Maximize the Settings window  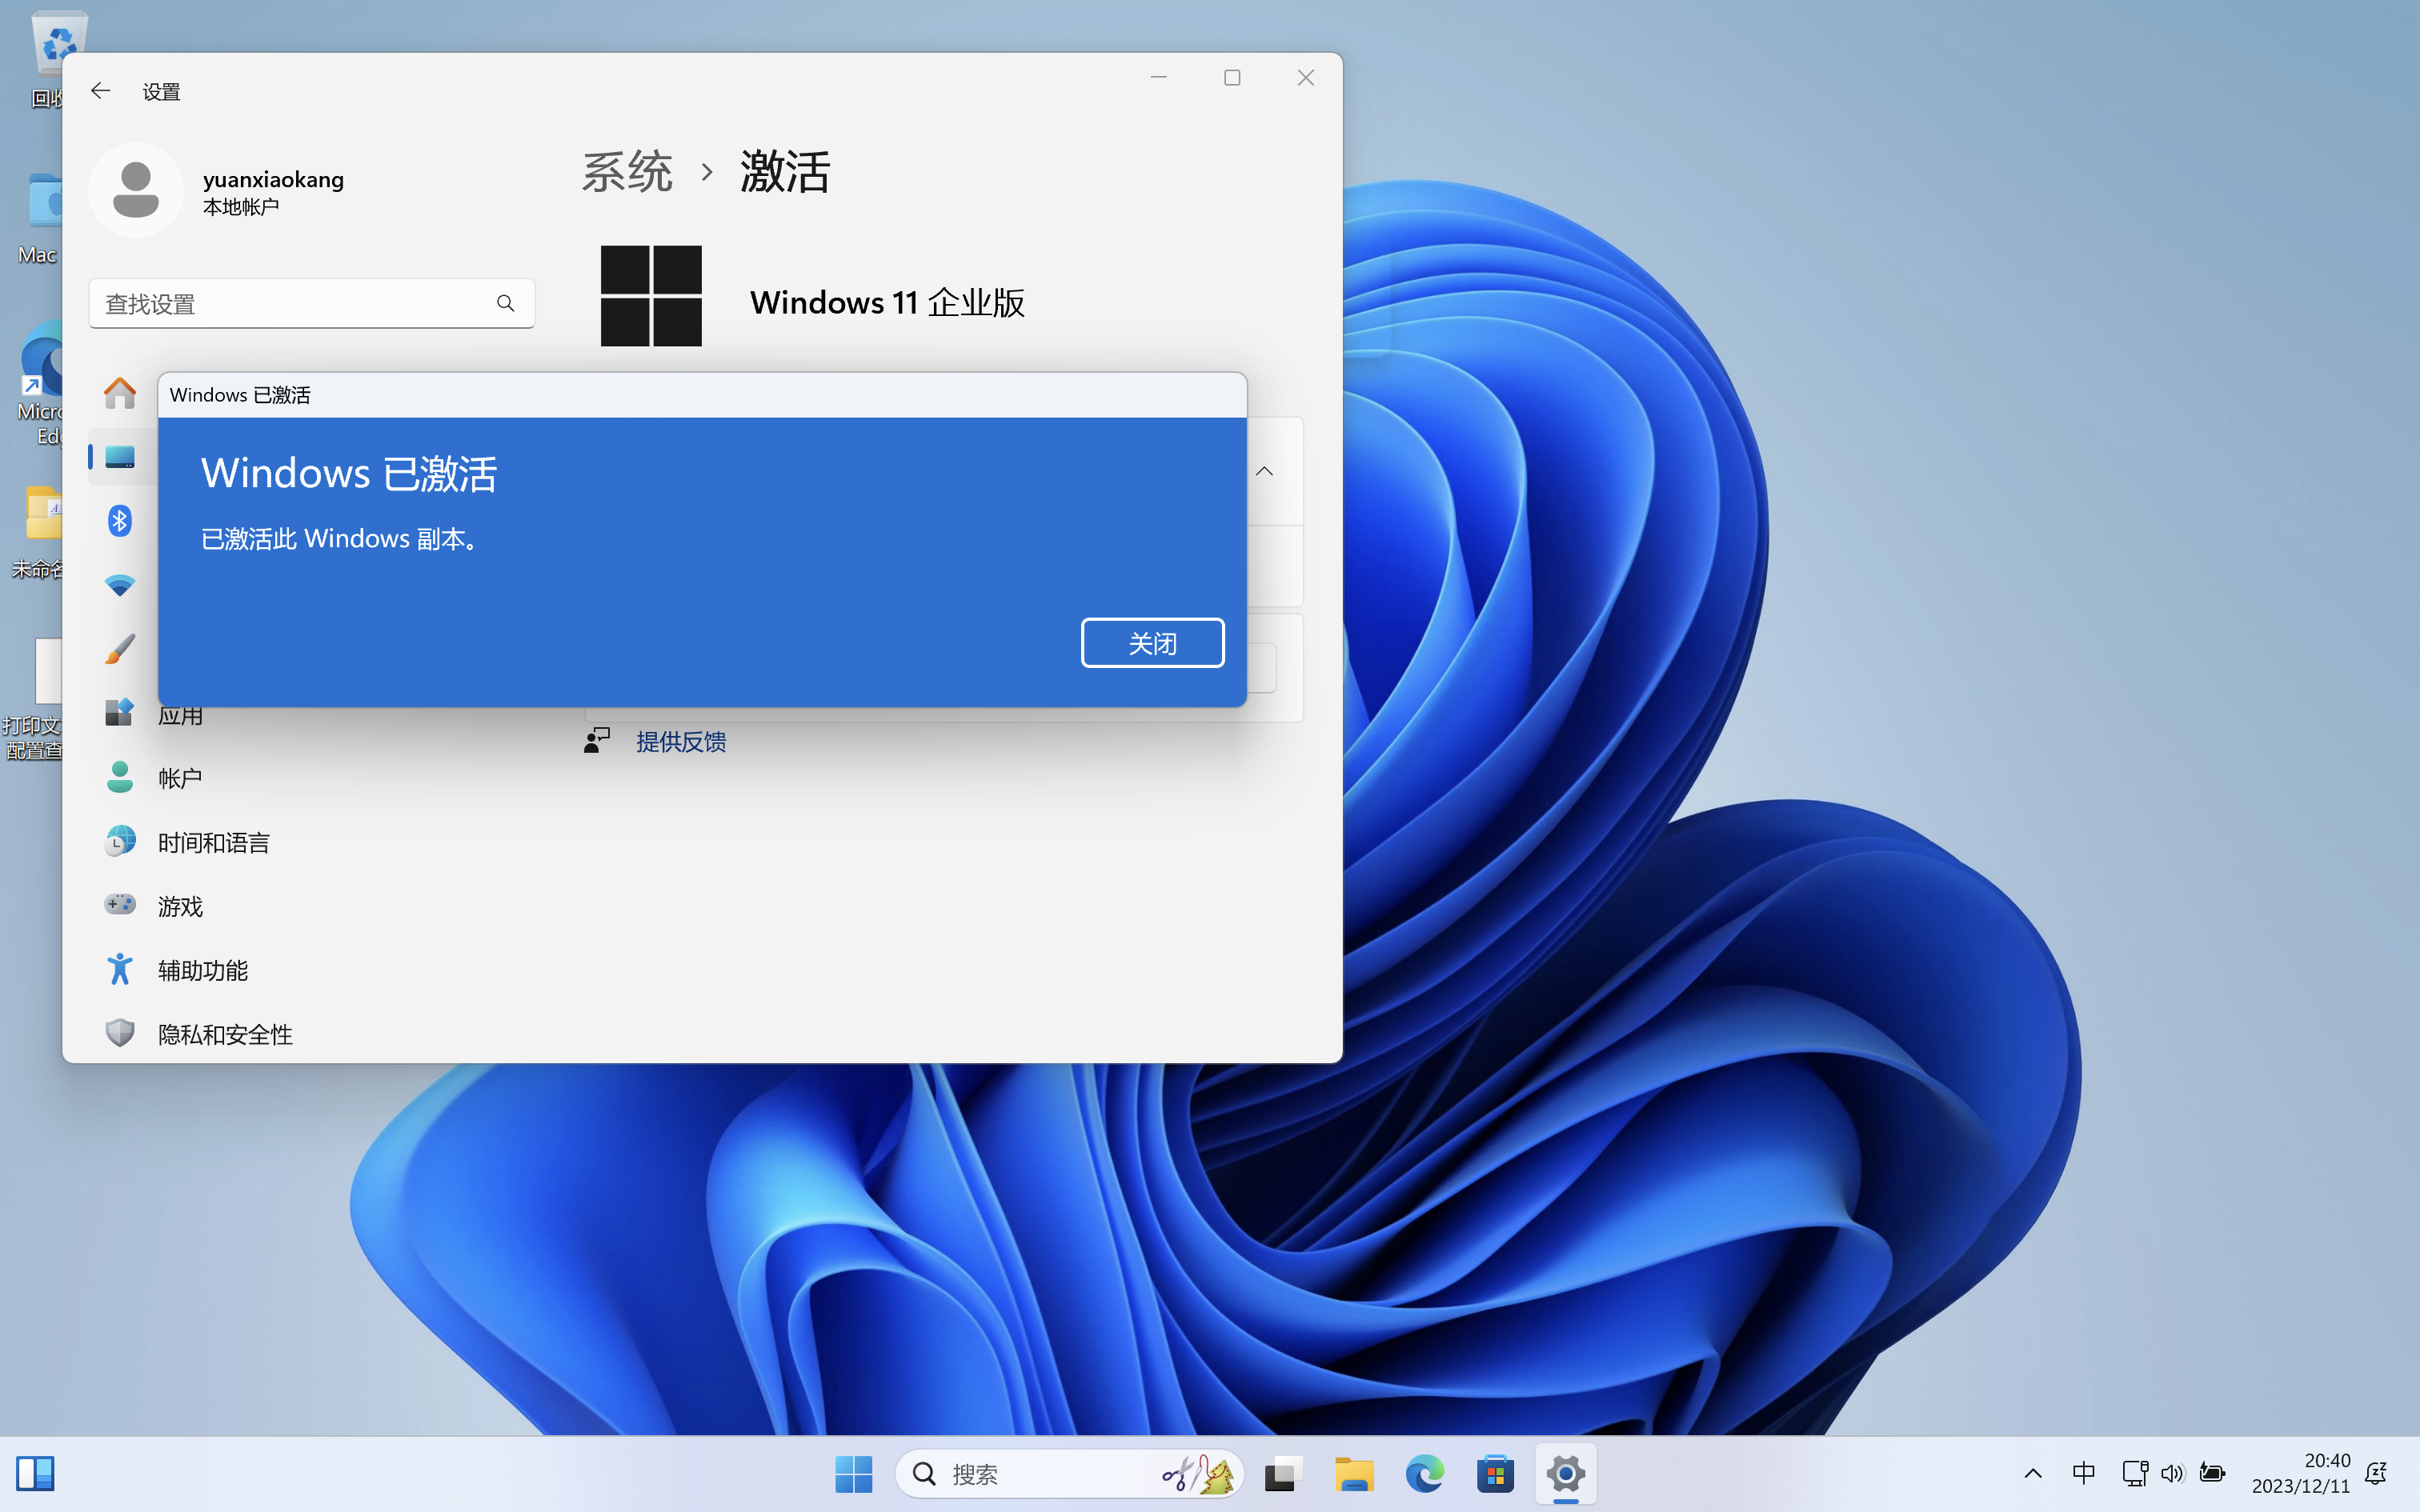[x=1232, y=77]
